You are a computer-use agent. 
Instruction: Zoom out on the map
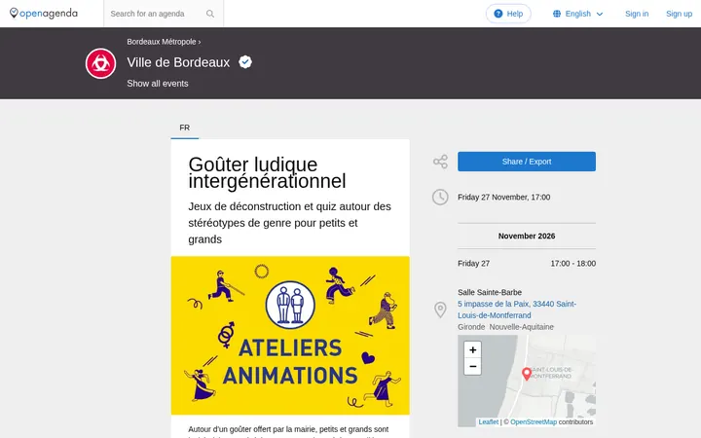tap(472, 367)
